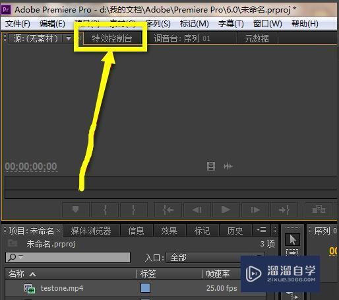The height and width of the screenshot is (300, 339).
Task: Open the 帮助(H) menu
Action: pyautogui.click(x=305, y=24)
